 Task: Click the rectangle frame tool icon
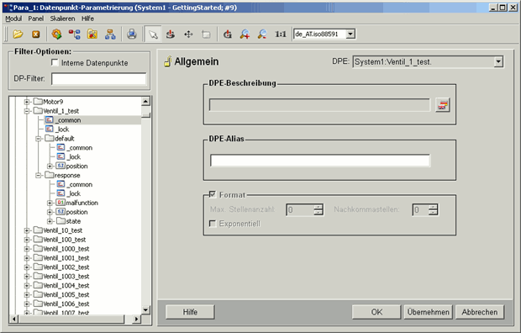206,34
